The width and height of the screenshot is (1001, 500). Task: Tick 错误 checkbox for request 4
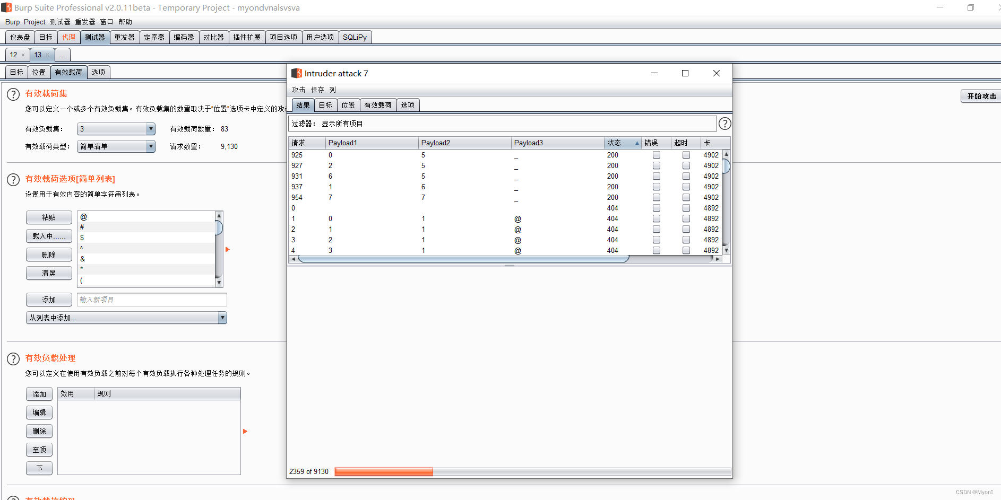(x=657, y=250)
